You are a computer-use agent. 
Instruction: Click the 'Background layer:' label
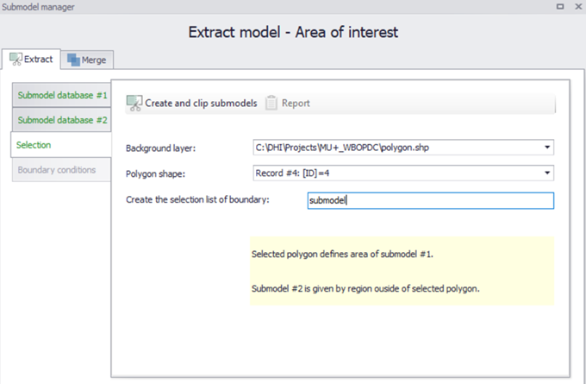click(x=160, y=148)
